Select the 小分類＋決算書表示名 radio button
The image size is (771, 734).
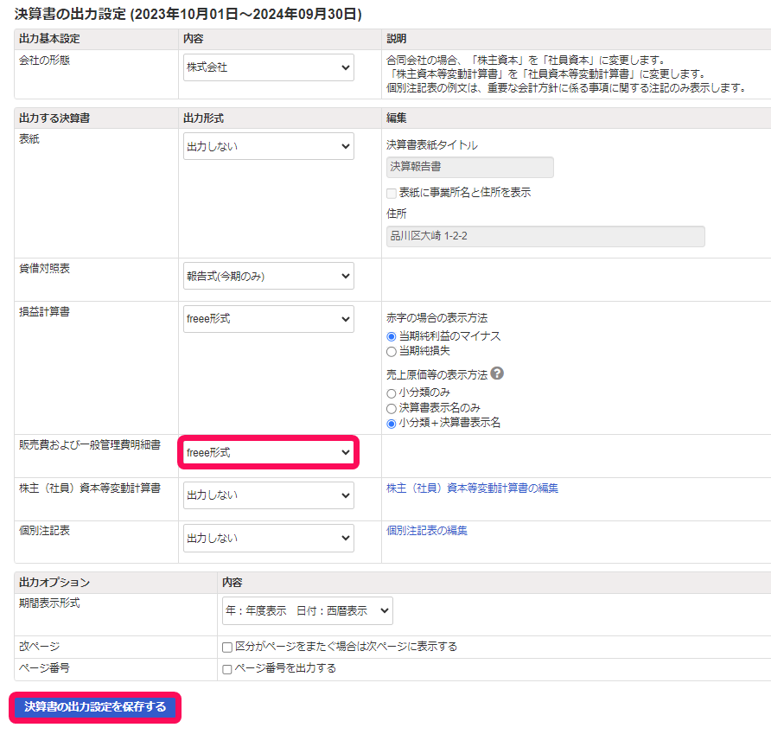click(x=392, y=424)
